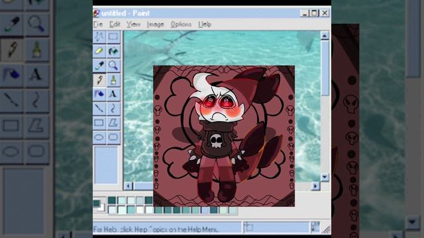
Task: Choose the Brush tool in Paint window
Action: click(113, 79)
